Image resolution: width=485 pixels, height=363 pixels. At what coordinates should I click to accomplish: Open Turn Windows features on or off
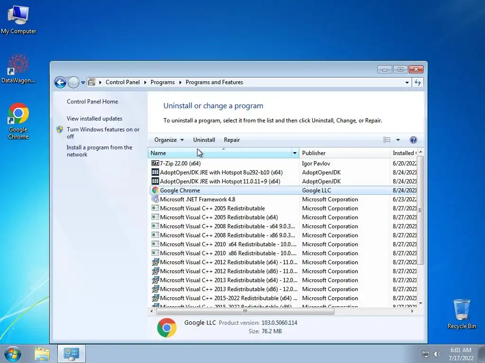pyautogui.click(x=103, y=133)
